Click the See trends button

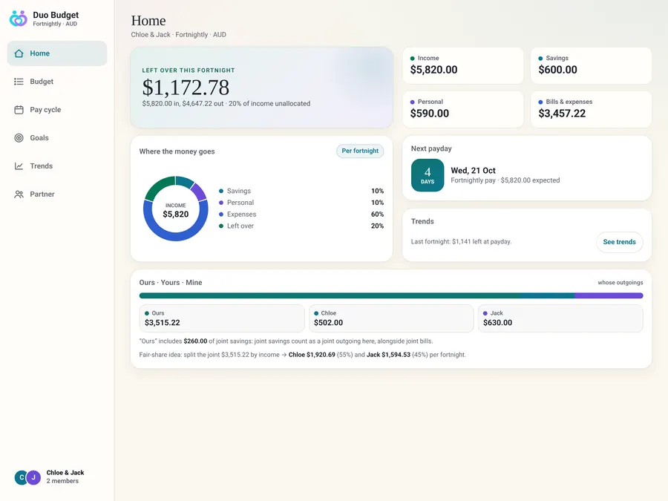tap(619, 241)
